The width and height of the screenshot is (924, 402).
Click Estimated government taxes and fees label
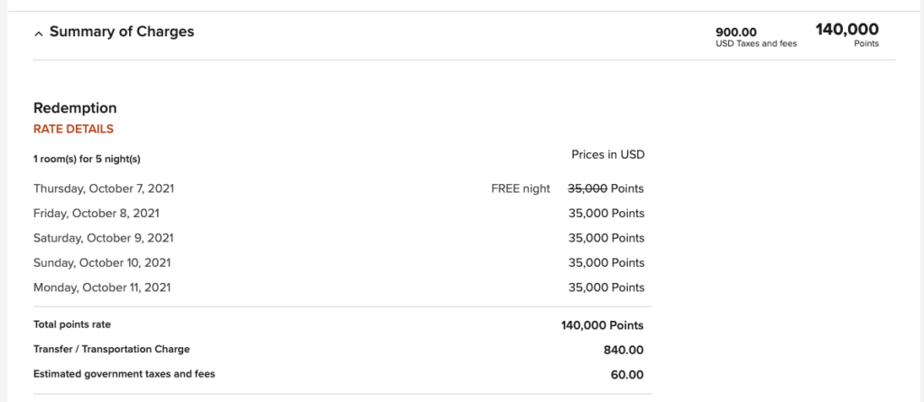[125, 374]
